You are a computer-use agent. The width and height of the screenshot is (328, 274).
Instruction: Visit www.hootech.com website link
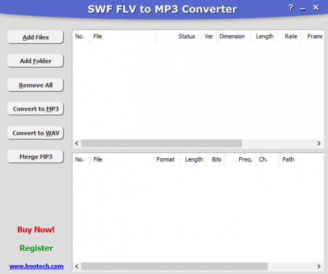pos(36,266)
